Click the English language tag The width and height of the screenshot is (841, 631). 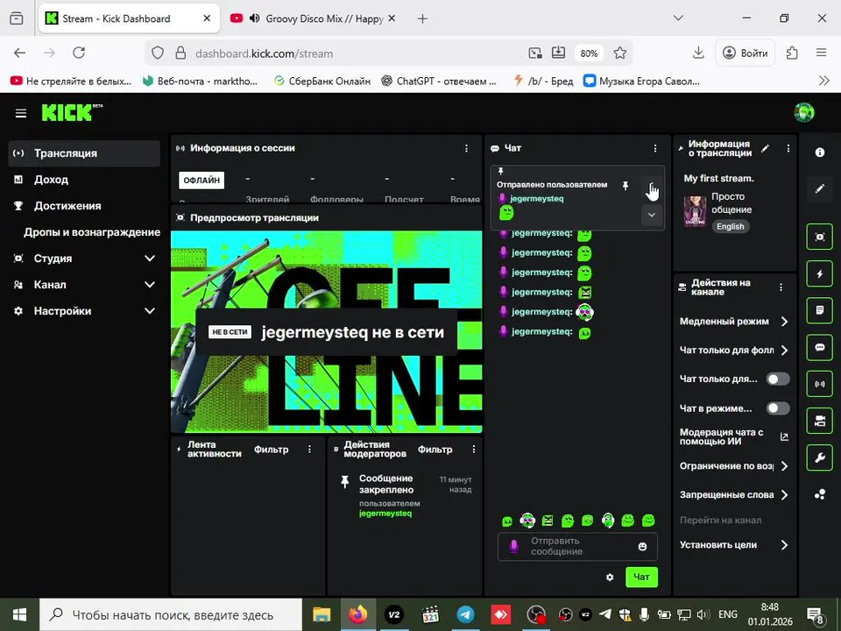pyautogui.click(x=731, y=226)
